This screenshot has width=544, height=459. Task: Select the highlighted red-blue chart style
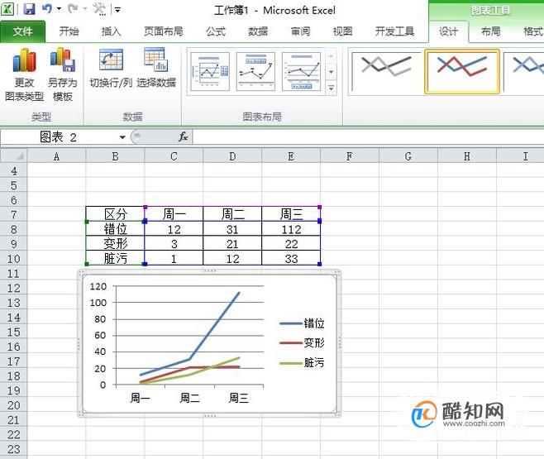pos(462,71)
